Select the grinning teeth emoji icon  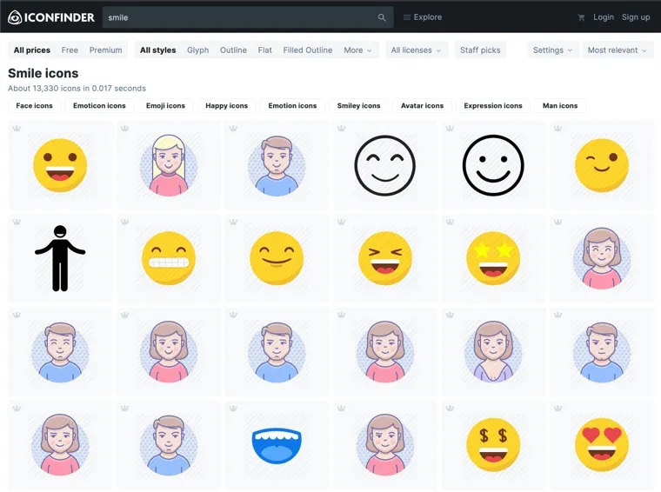click(x=169, y=258)
